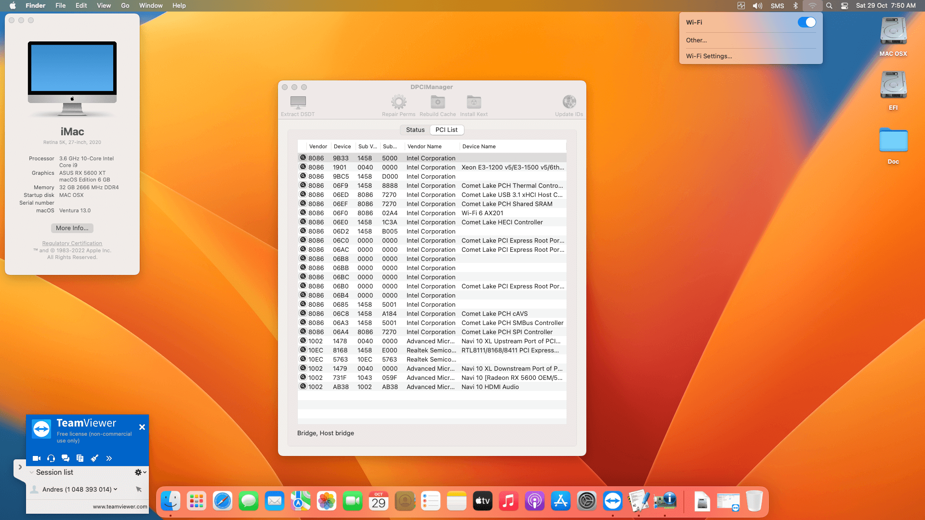The height and width of the screenshot is (520, 925).
Task: Sort by the Vendor column header
Action: [318, 146]
